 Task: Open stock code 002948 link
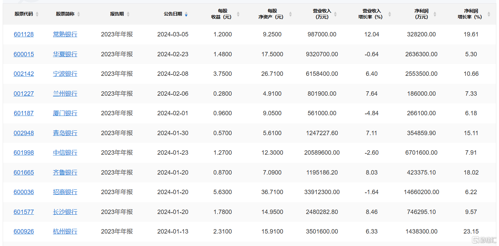[x=24, y=133]
